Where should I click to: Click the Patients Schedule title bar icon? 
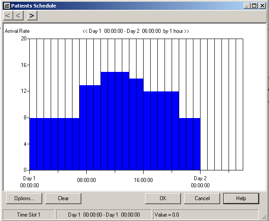point(7,6)
